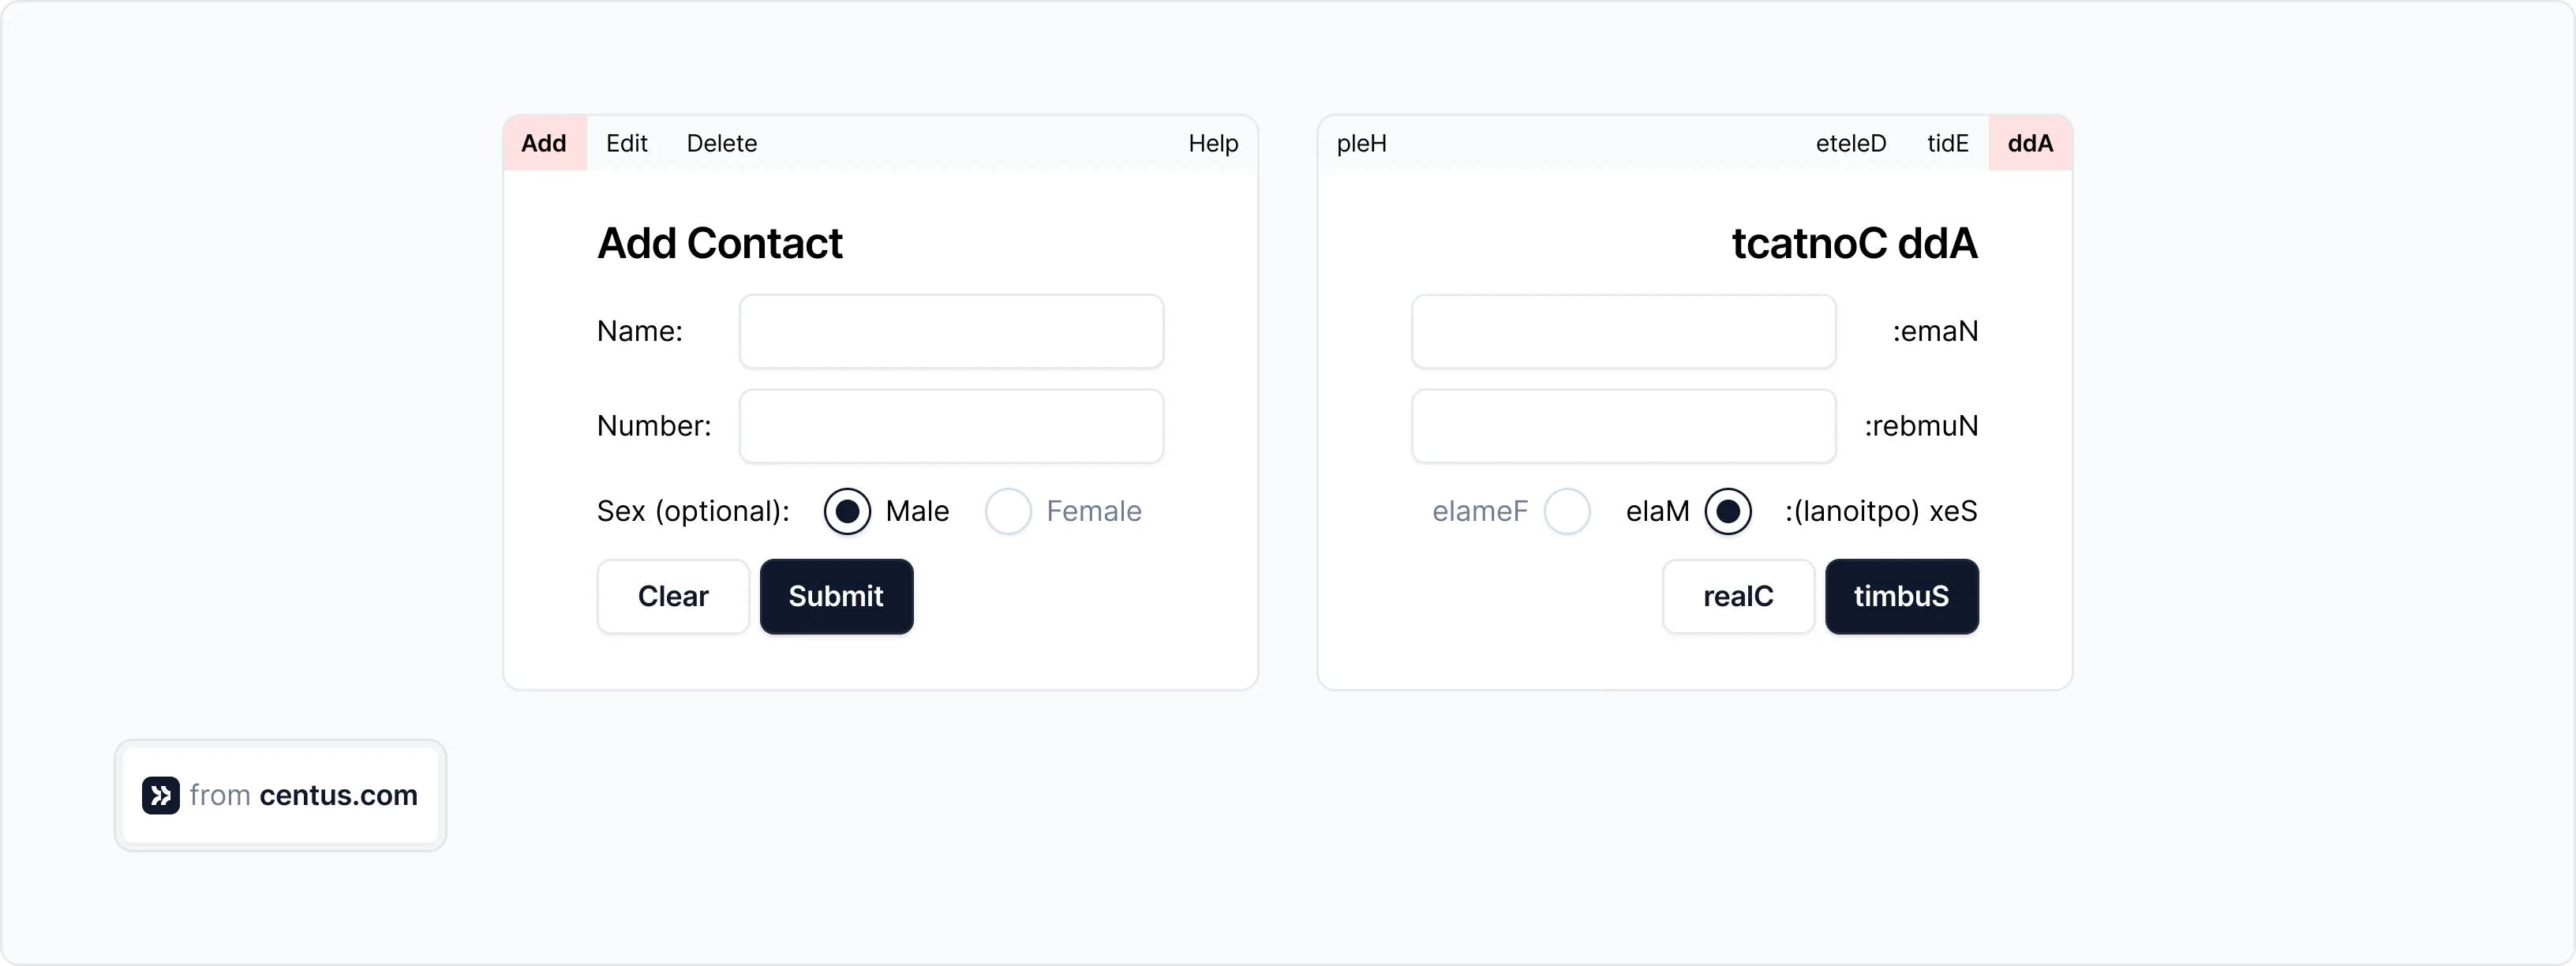
Task: Open the Add menu
Action: [543, 143]
